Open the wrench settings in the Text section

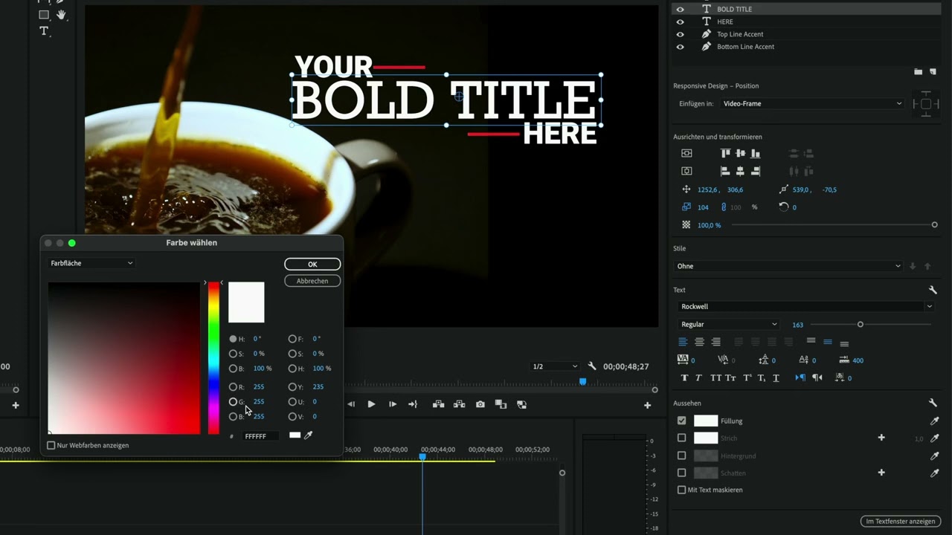pos(933,290)
